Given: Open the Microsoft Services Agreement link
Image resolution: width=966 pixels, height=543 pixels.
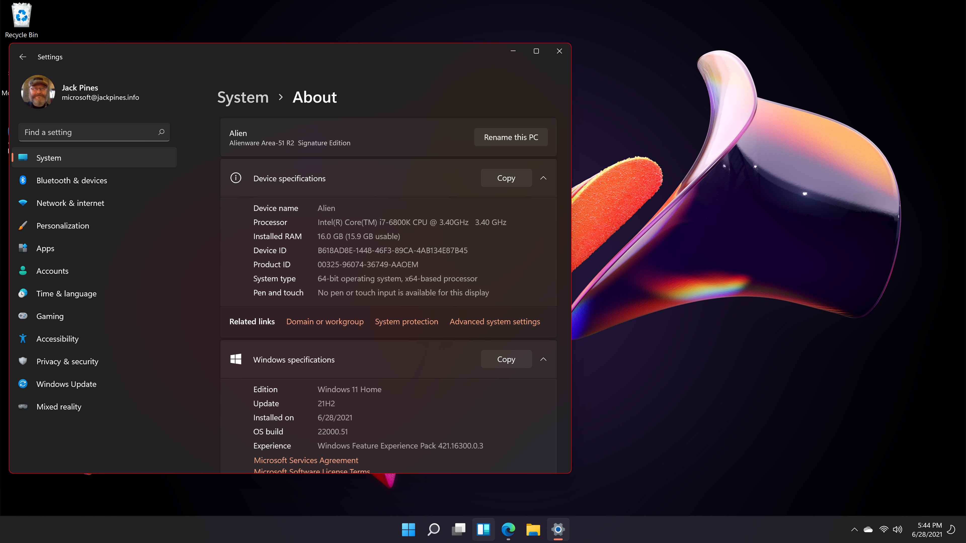Looking at the screenshot, I should click(306, 460).
